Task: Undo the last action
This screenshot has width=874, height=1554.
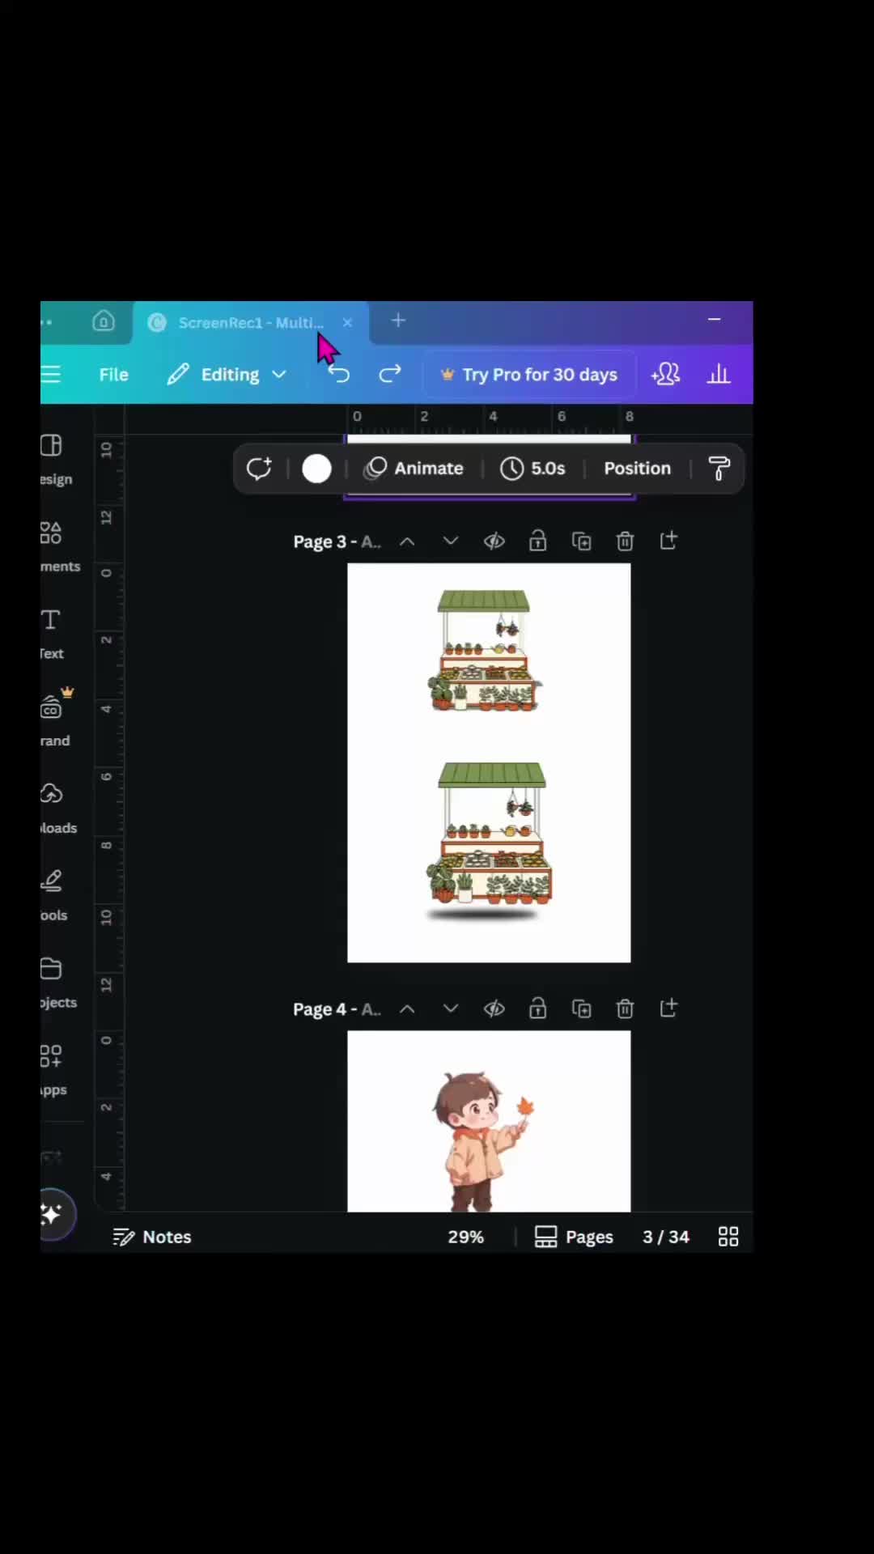Action: pyautogui.click(x=339, y=374)
